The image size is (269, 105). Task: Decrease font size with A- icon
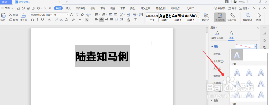(x=77, y=15)
